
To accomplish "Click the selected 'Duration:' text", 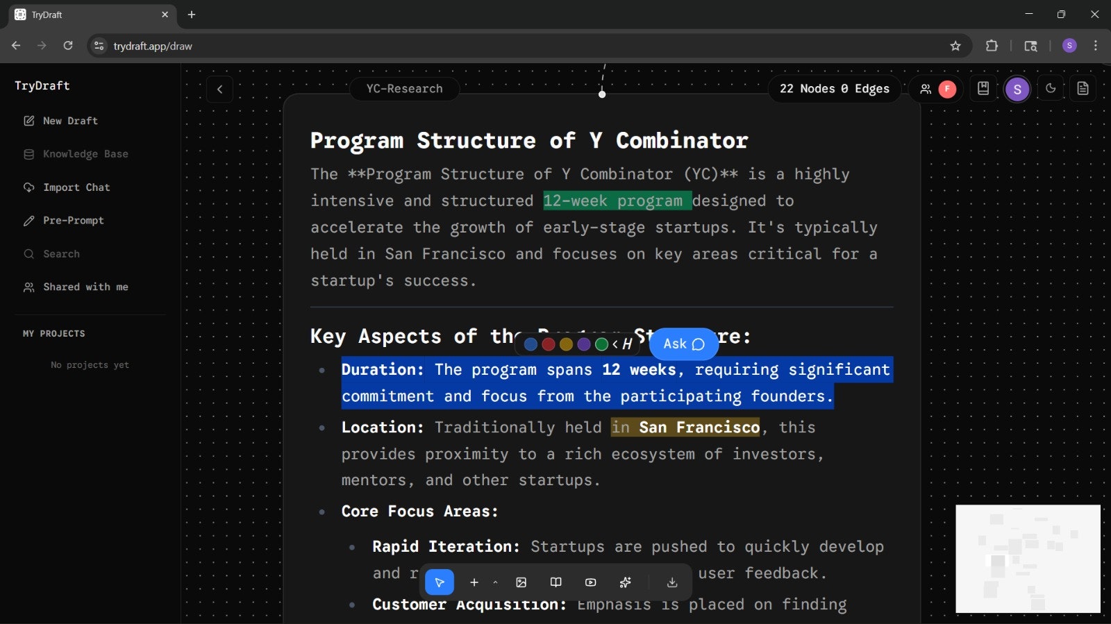I will click(x=383, y=369).
